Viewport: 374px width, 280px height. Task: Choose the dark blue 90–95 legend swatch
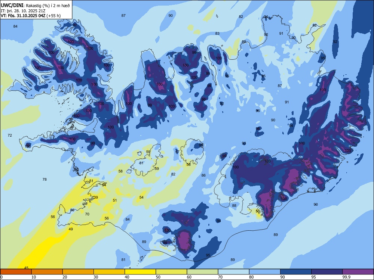click(296, 272)
